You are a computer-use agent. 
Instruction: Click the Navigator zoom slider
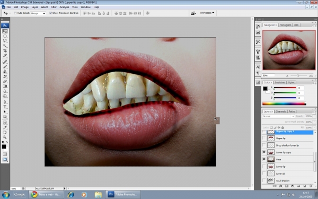point(298,75)
